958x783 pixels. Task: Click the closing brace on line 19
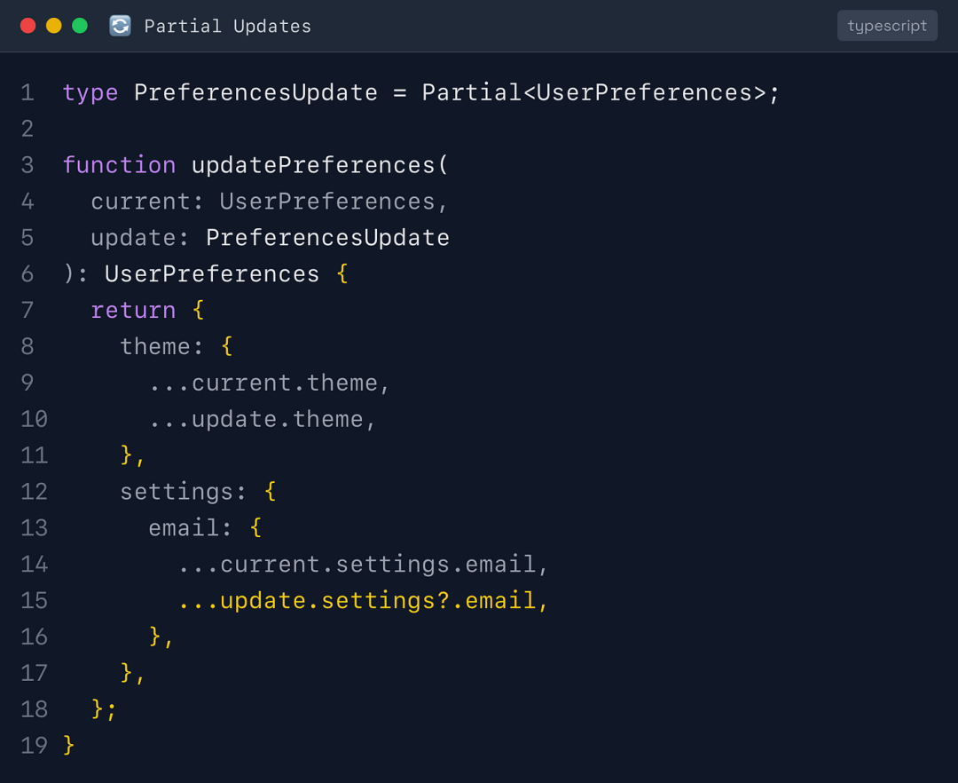[69, 745]
